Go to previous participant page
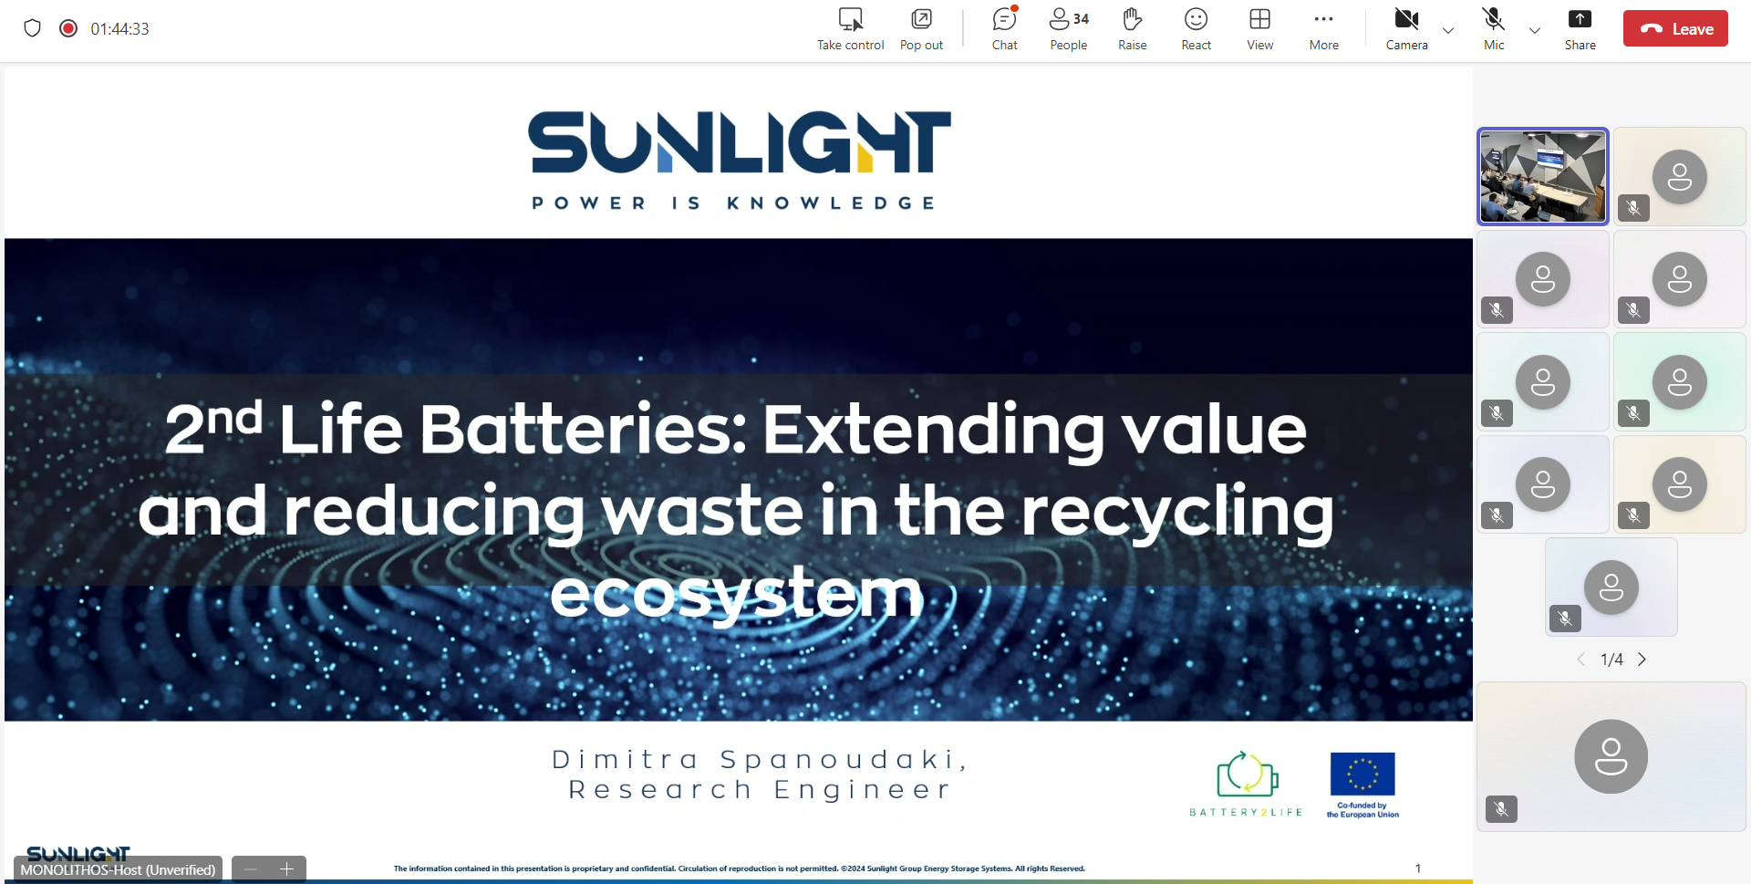 [x=1581, y=660]
